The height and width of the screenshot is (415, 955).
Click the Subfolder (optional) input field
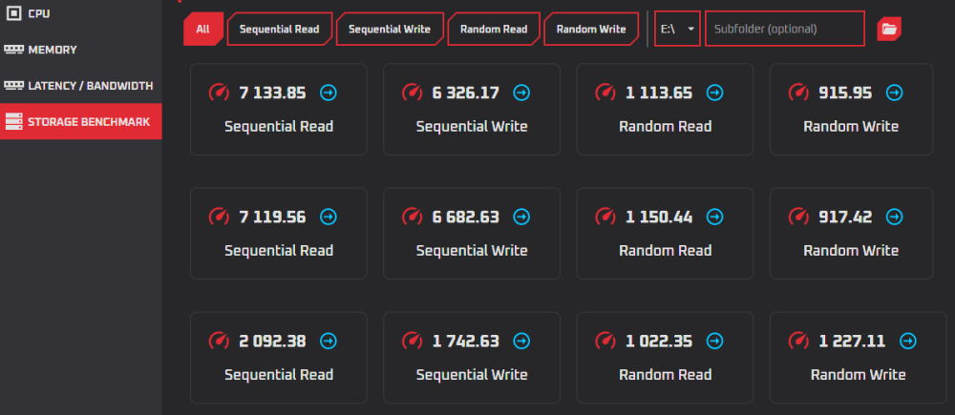(x=784, y=29)
